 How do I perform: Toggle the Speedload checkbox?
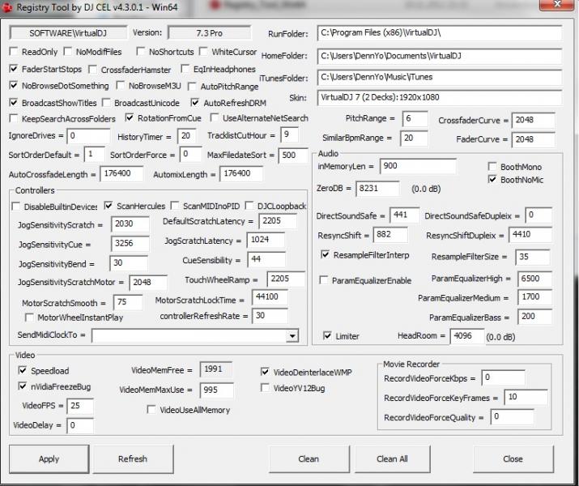[23, 370]
